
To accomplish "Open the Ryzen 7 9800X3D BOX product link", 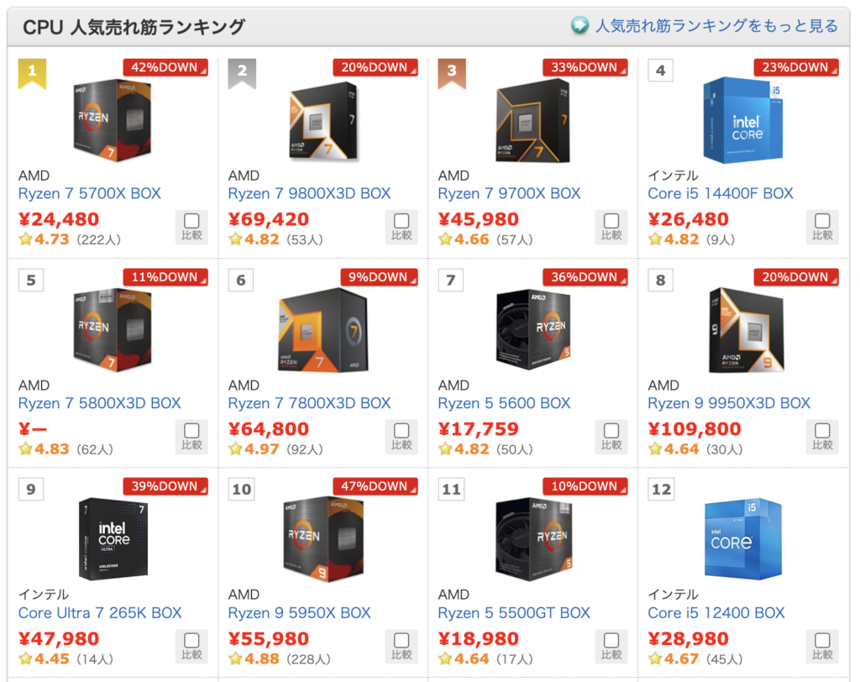I will (x=309, y=193).
